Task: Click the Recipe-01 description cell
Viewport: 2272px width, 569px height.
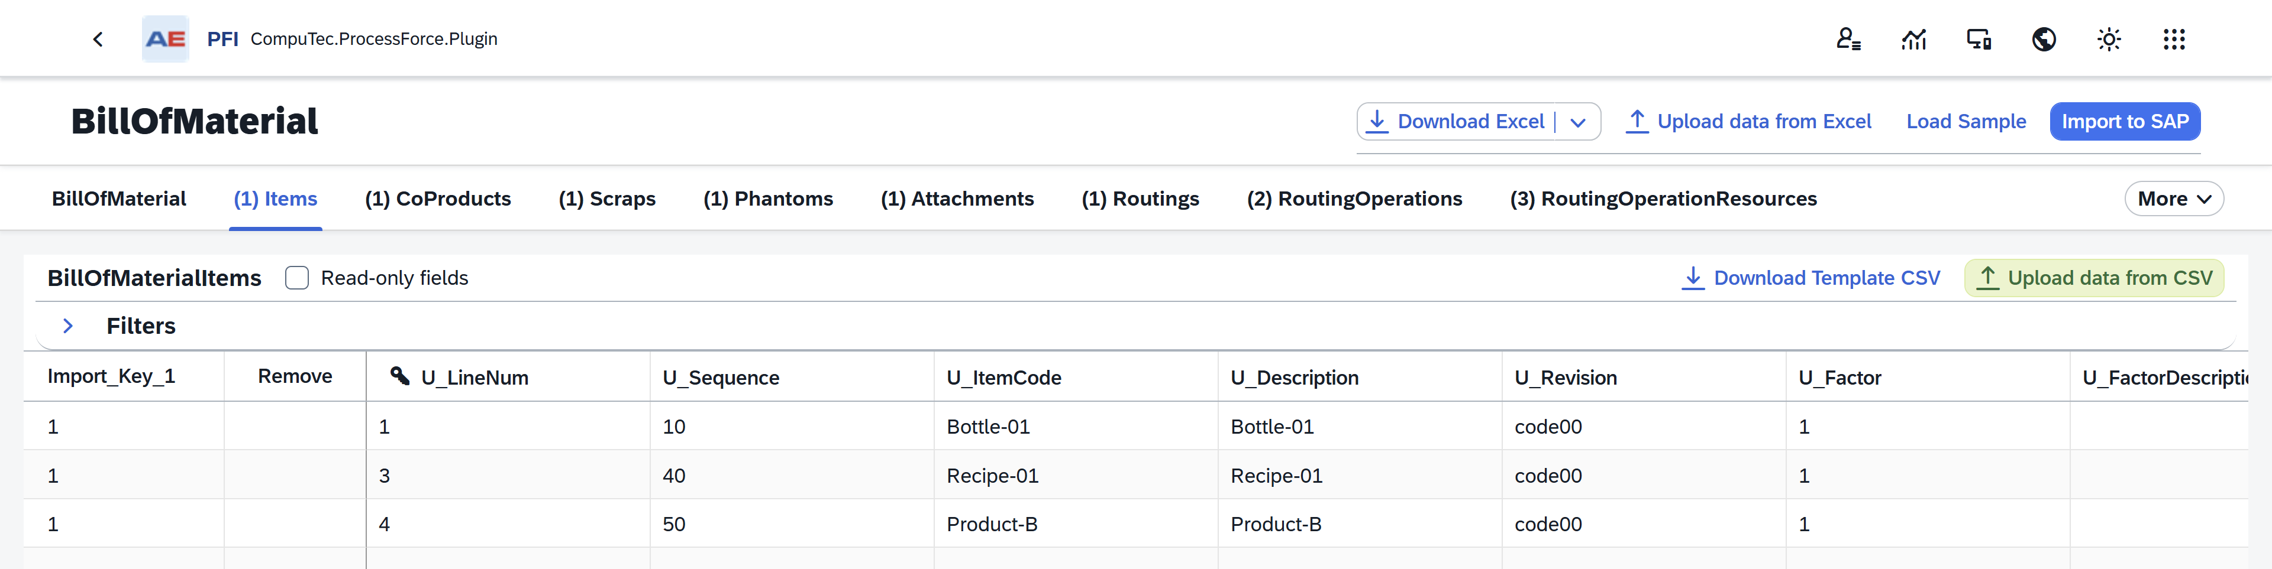Action: pyautogui.click(x=1359, y=476)
